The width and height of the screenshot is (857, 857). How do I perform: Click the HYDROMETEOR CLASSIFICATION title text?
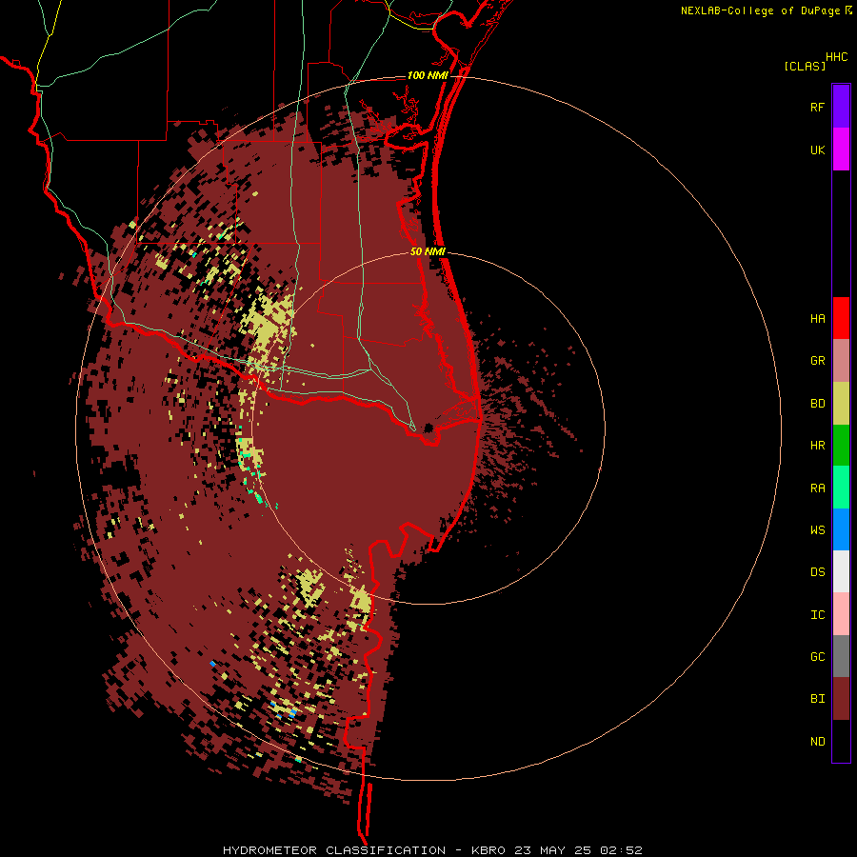(334, 850)
